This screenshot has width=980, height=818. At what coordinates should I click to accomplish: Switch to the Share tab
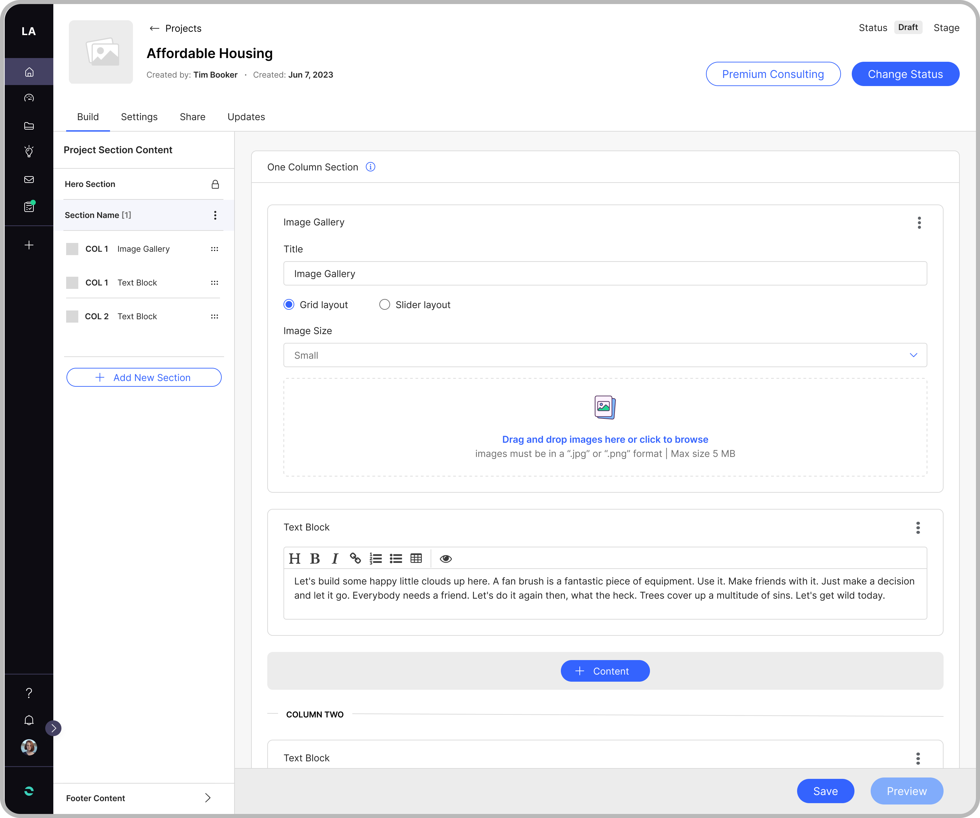[x=192, y=117]
